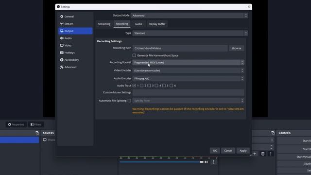Click the Display source monitor icon
311x175 pixels.
[45, 140]
